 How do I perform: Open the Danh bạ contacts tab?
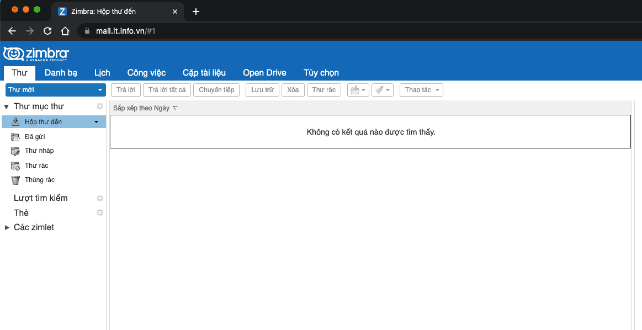pos(61,73)
